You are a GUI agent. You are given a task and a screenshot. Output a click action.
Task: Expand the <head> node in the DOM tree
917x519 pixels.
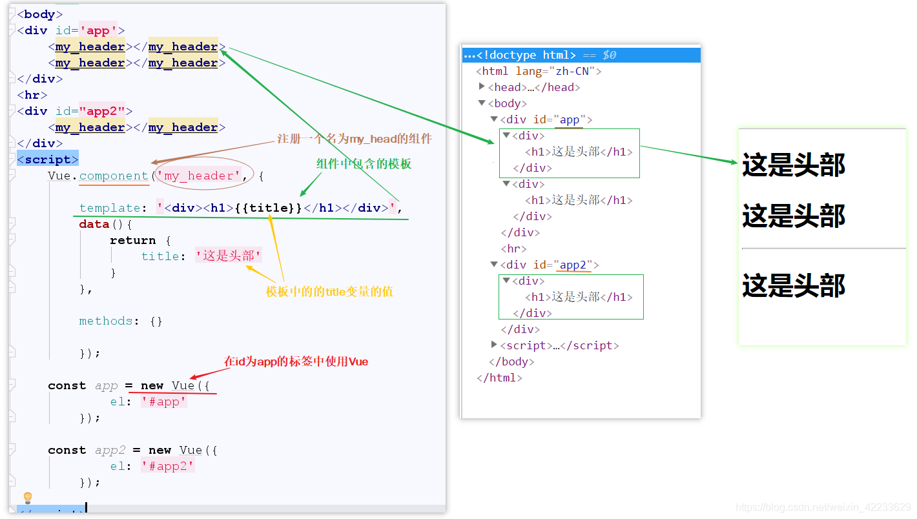point(482,86)
